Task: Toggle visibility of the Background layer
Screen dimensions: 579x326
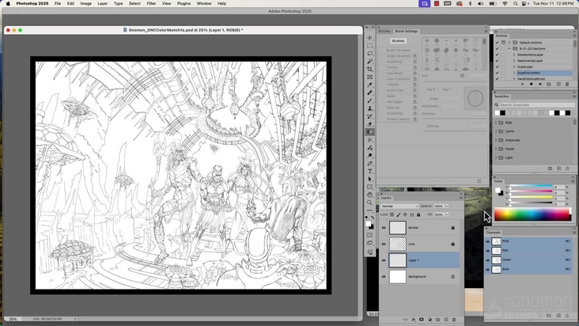Action: (x=384, y=276)
